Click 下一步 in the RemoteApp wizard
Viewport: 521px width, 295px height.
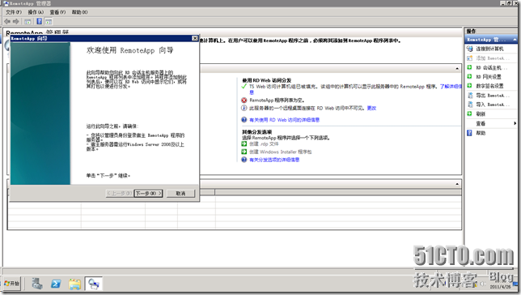coord(148,193)
